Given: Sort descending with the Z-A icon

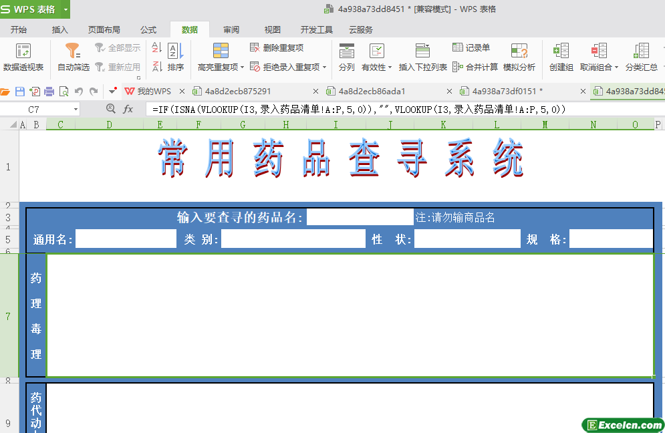Looking at the screenshot, I should click(x=156, y=67).
